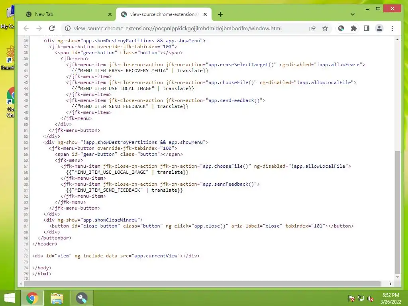The image size is (408, 306).
Task: Open a new tab with plus button
Action: [220, 14]
